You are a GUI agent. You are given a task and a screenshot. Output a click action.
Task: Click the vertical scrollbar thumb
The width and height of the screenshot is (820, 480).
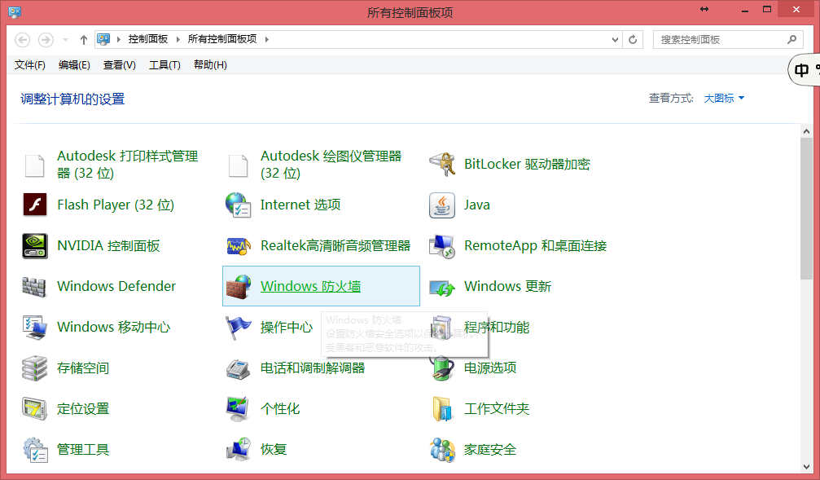click(806, 209)
